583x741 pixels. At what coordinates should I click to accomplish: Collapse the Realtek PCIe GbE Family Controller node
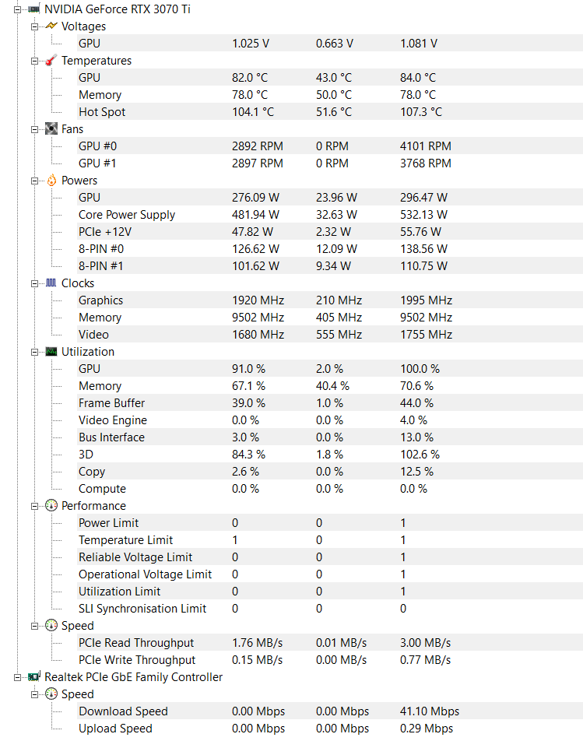click(17, 677)
